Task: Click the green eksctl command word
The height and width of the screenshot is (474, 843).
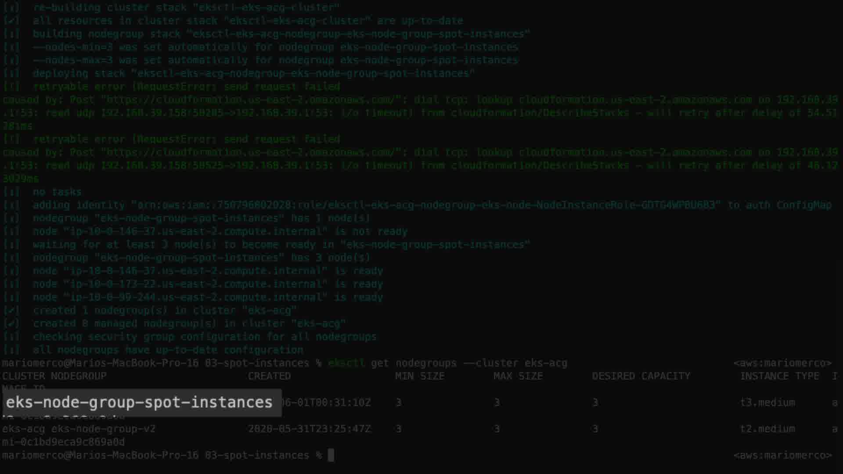Action: pyautogui.click(x=346, y=363)
